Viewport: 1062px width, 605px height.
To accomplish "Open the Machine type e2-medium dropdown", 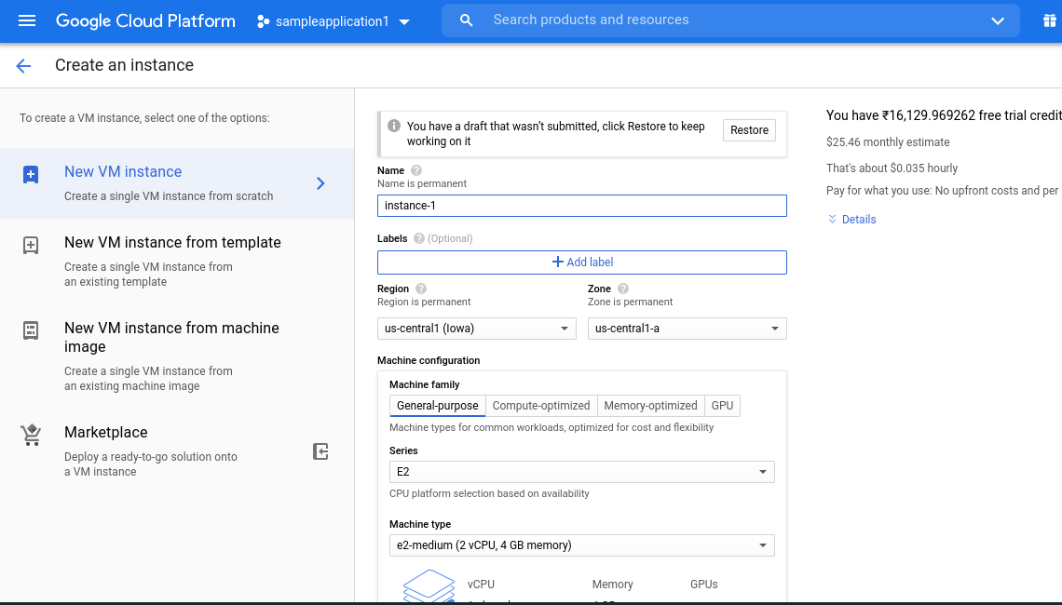I will coord(581,545).
